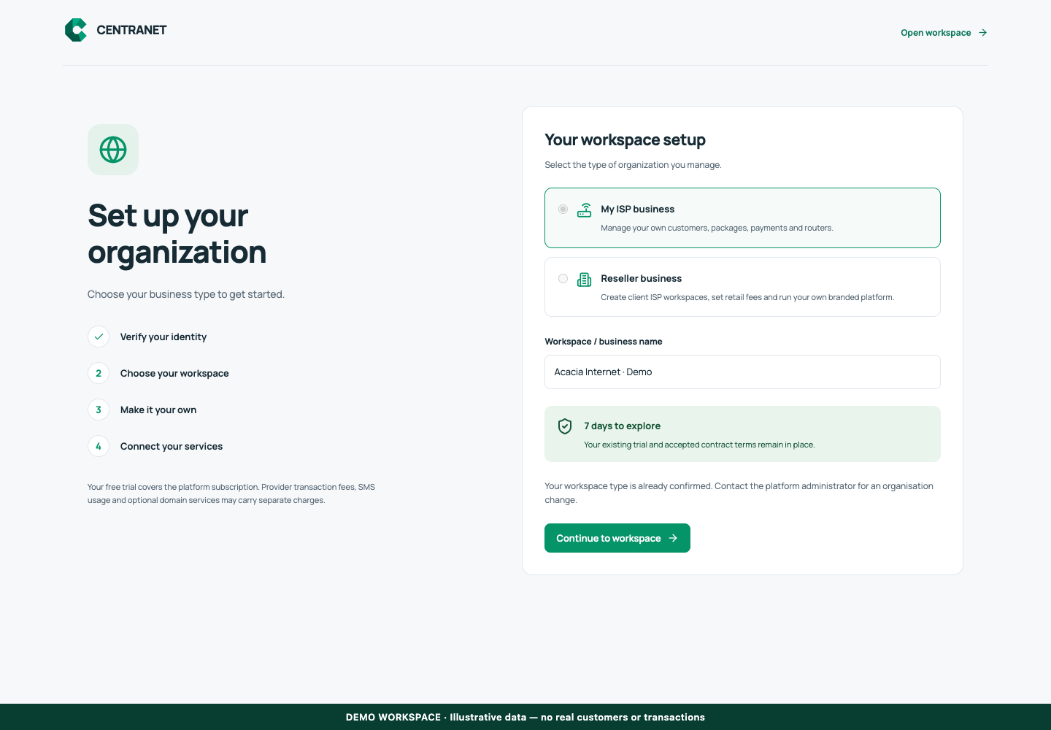The width and height of the screenshot is (1051, 730).
Task: Click the DEMO WORKSPACE banner text
Action: pos(525,717)
